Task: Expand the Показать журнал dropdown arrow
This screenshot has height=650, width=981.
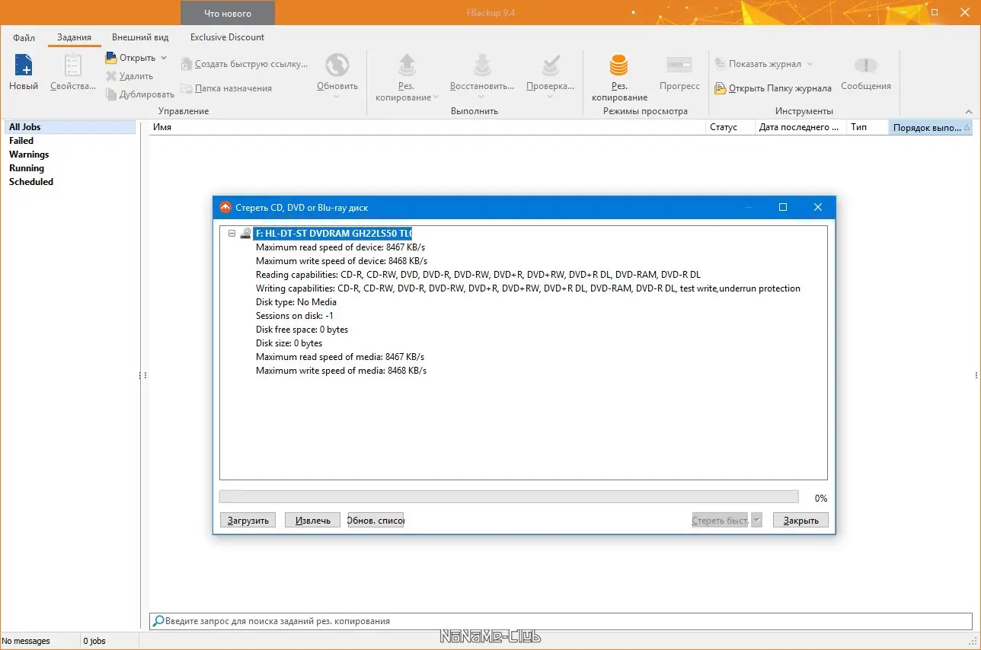Action: (x=810, y=64)
